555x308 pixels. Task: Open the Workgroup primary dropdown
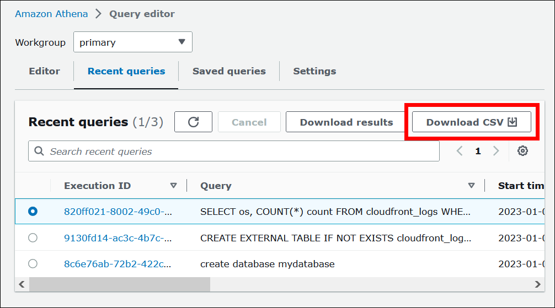tap(132, 42)
